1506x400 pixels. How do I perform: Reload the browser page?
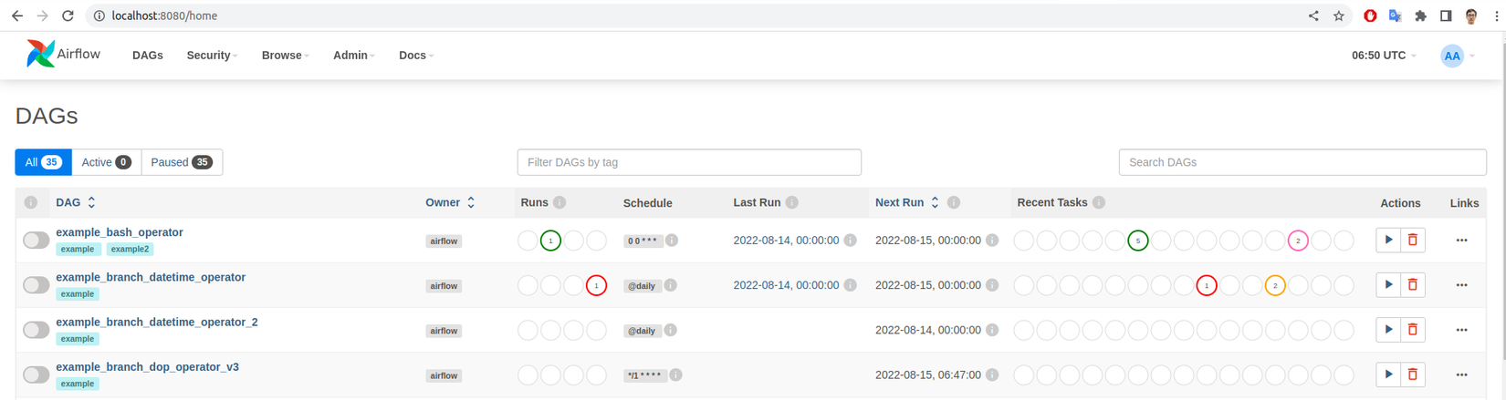pyautogui.click(x=68, y=15)
